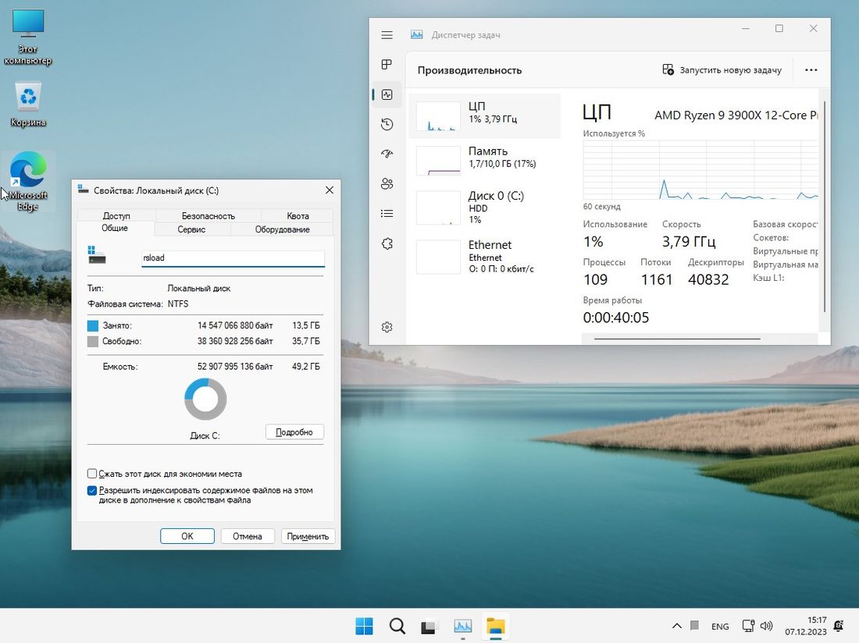Screen dimensions: 859x643
Task: Open the Services puzzle icon in sidebar
Action: click(x=387, y=244)
